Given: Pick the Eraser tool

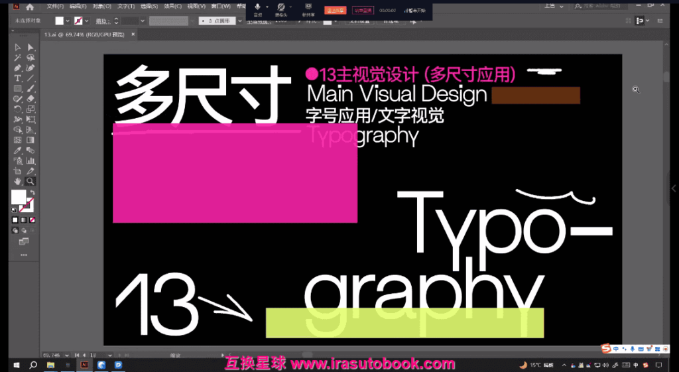Looking at the screenshot, I should coord(31,99).
